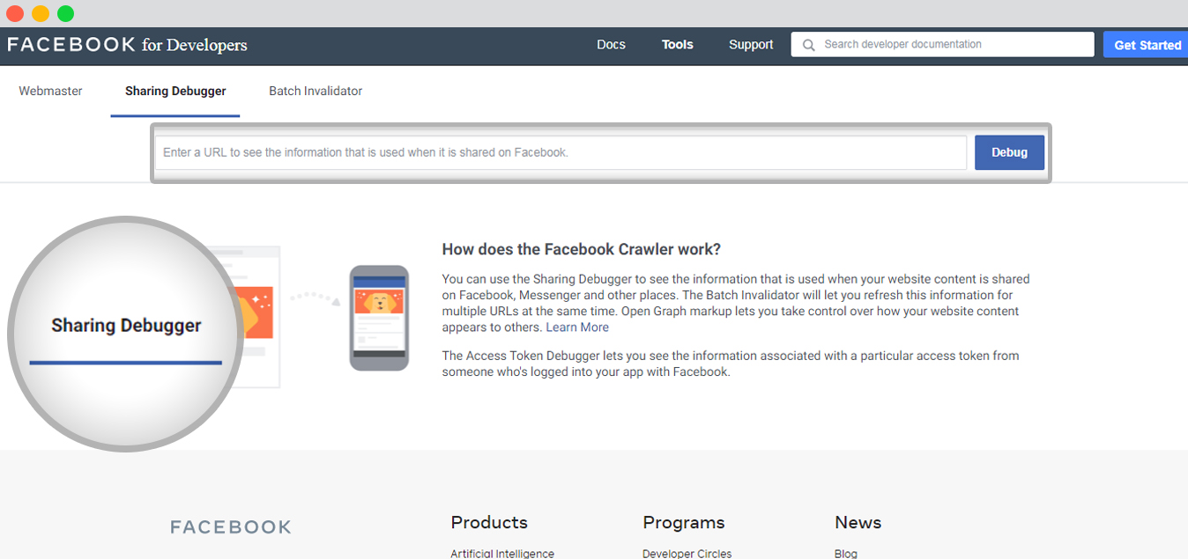Open the Artificial Intelligence footer link

[502, 554]
